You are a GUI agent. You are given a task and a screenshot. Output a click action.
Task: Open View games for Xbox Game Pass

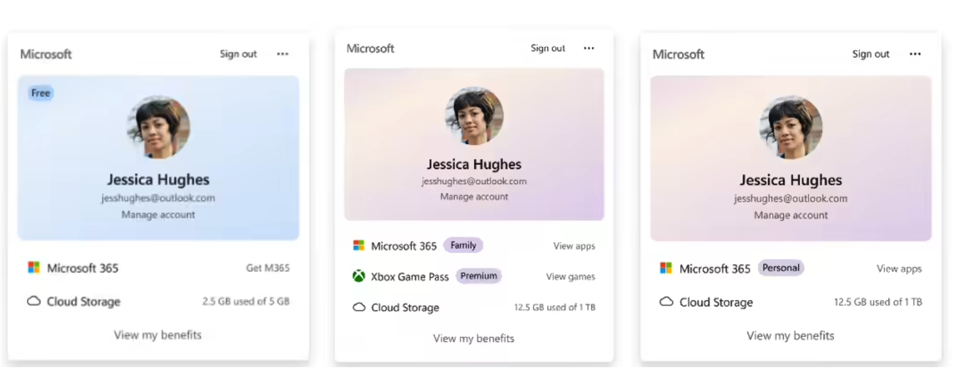(x=570, y=277)
